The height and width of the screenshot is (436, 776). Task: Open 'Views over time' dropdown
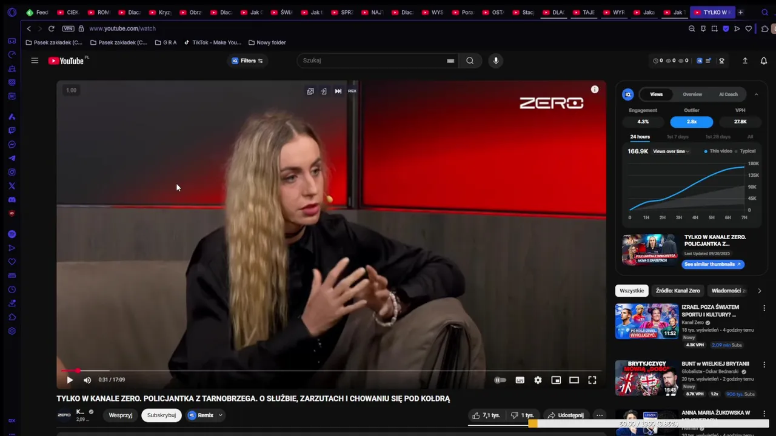pos(671,151)
